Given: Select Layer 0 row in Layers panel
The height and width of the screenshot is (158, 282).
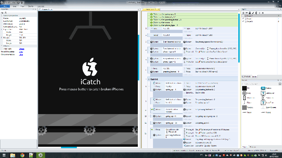Looking at the screenshot, I should (x=261, y=21).
